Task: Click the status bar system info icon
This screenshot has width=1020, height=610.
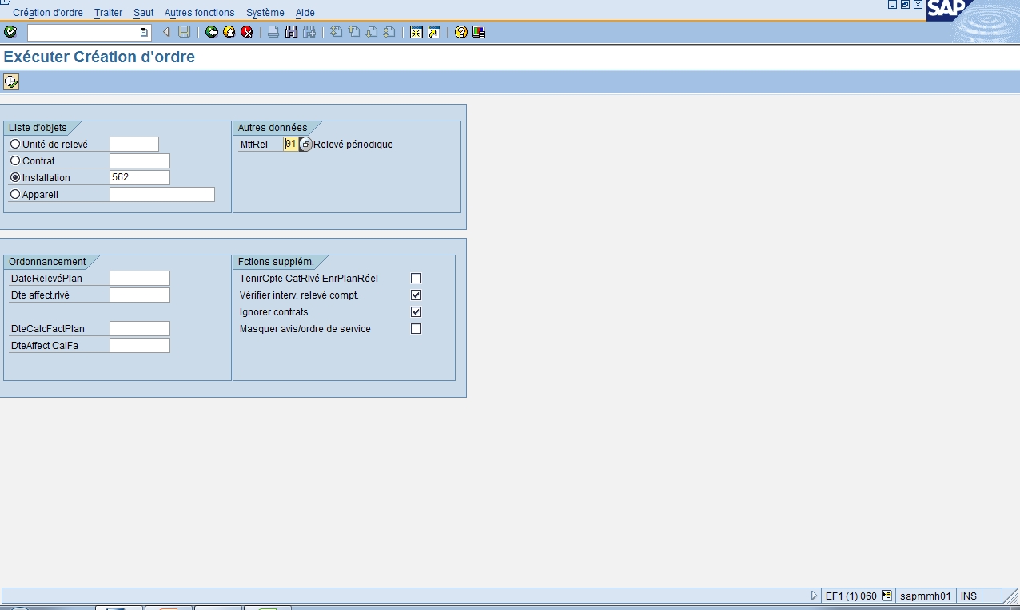Action: (x=887, y=596)
